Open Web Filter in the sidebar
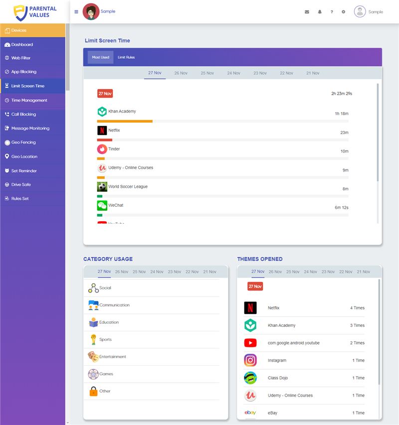The image size is (399, 425). [x=32, y=58]
